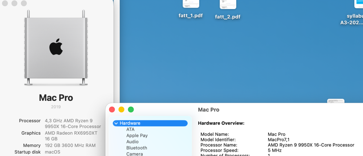
Task: Select the 4,3 GHz AMD Ryzen processor value
Action: point(73,124)
